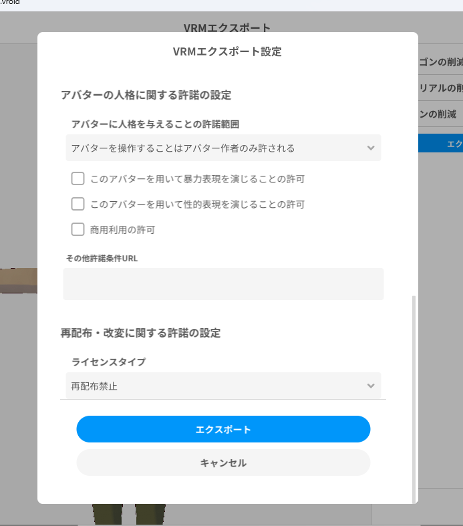Click chevron arrow of avatar personality permission dropdown

click(371, 148)
